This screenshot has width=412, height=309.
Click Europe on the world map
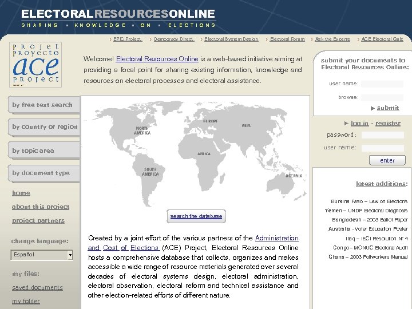tap(211, 121)
